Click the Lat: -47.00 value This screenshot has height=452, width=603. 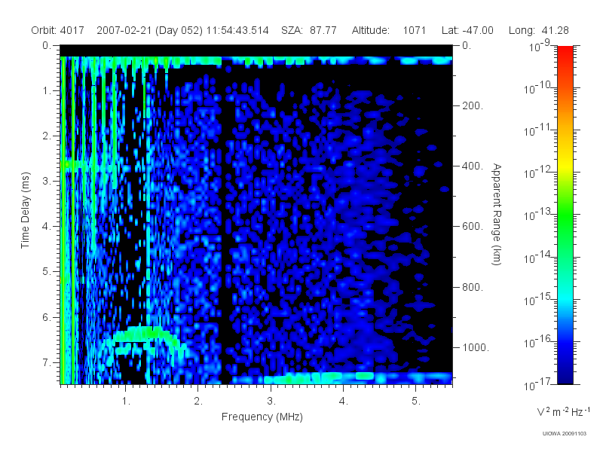(467, 30)
